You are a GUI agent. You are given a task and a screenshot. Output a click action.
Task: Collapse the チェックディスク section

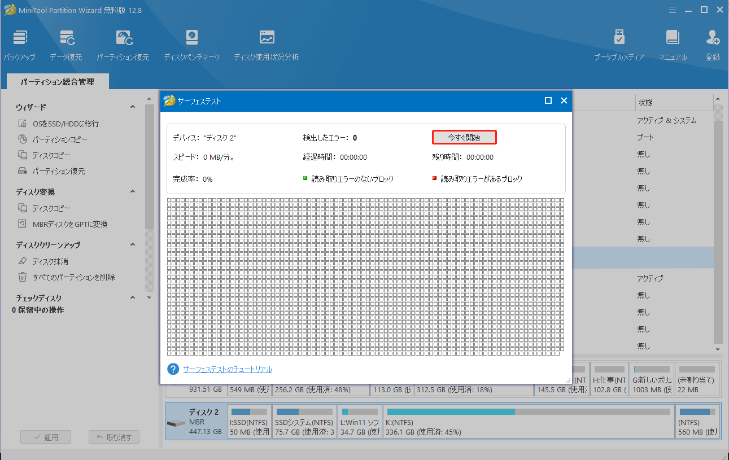[133, 297]
